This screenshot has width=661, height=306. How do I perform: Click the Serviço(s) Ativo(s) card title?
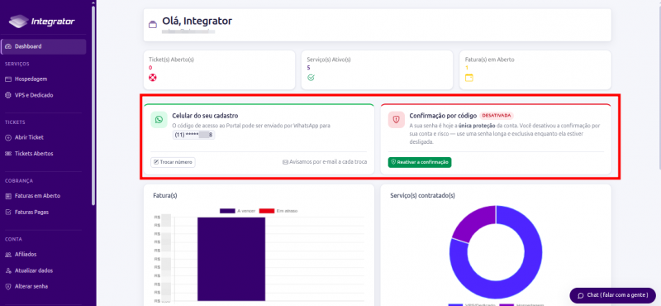click(329, 60)
